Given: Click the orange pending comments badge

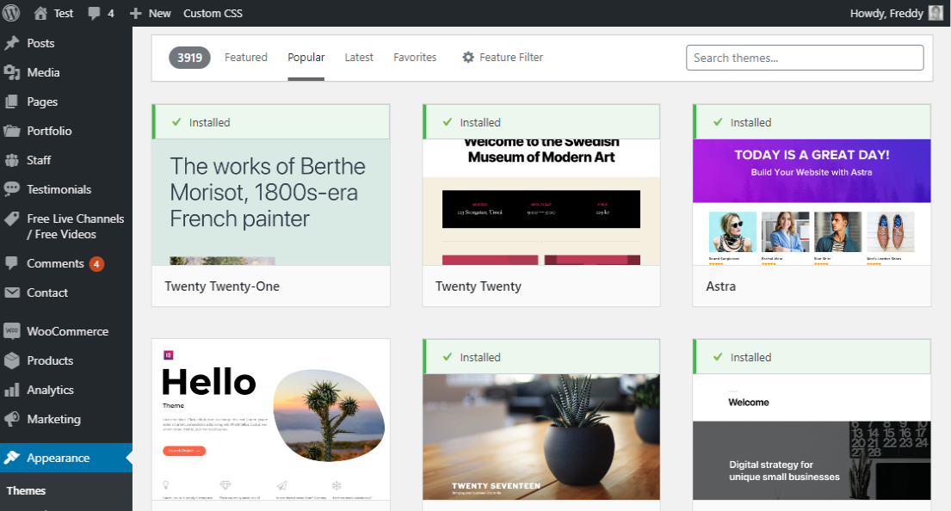Looking at the screenshot, I should [96, 264].
